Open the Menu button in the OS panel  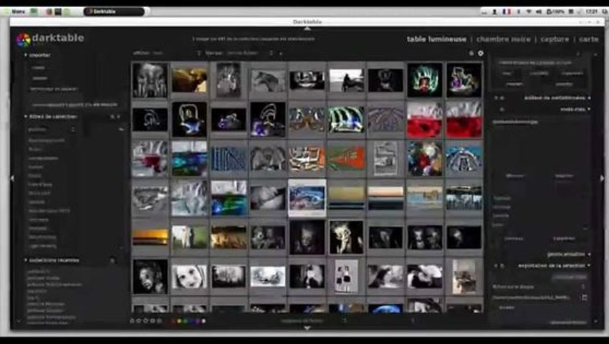pyautogui.click(x=14, y=11)
